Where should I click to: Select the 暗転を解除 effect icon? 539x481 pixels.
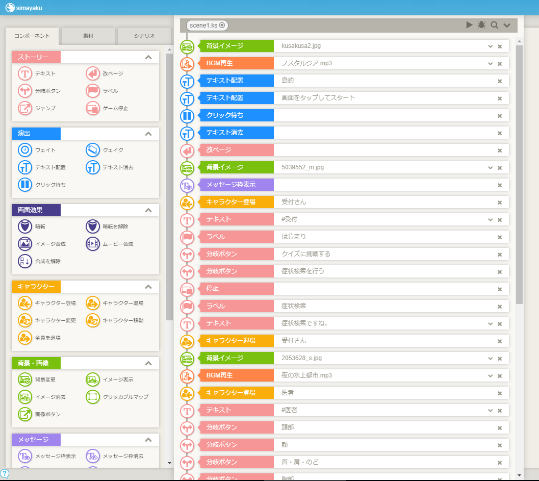pyautogui.click(x=92, y=226)
